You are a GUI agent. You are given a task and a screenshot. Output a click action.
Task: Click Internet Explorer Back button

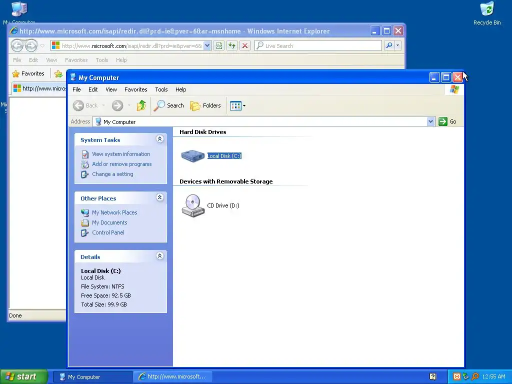17,45
